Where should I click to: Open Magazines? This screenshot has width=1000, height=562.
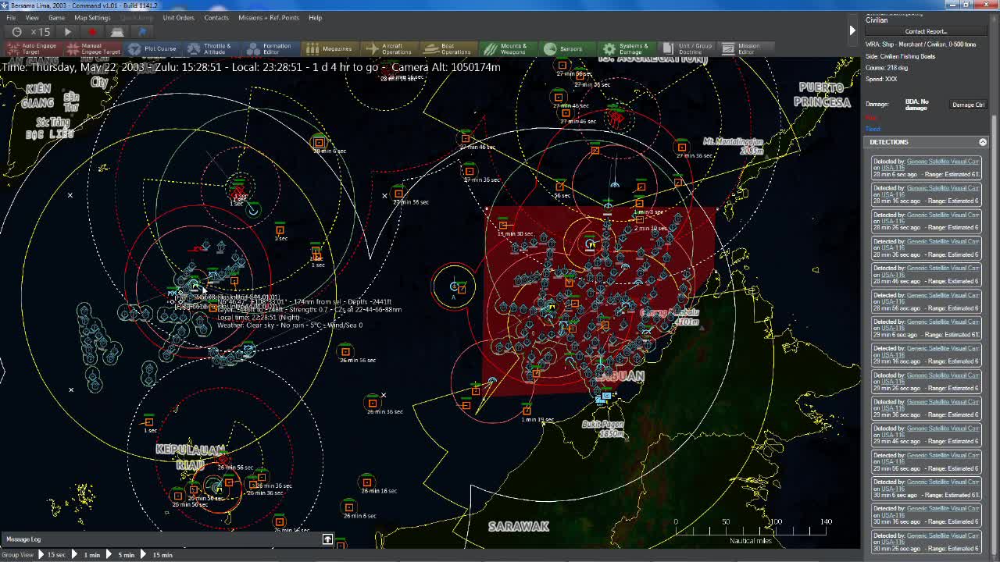329,48
